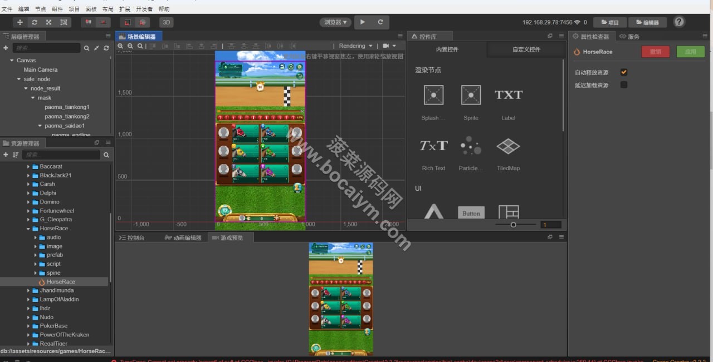Select the prefab folder
The width and height of the screenshot is (713, 362).
[x=55, y=255]
